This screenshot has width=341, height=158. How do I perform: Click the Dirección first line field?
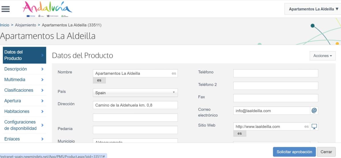(135, 105)
